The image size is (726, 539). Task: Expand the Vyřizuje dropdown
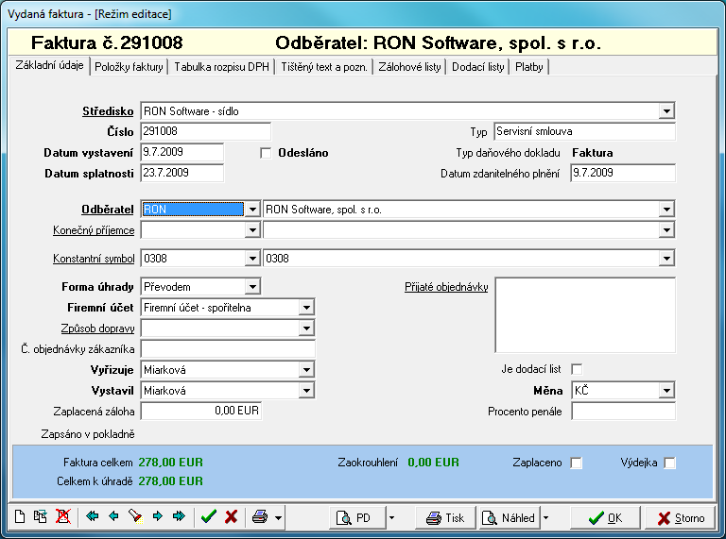click(306, 370)
